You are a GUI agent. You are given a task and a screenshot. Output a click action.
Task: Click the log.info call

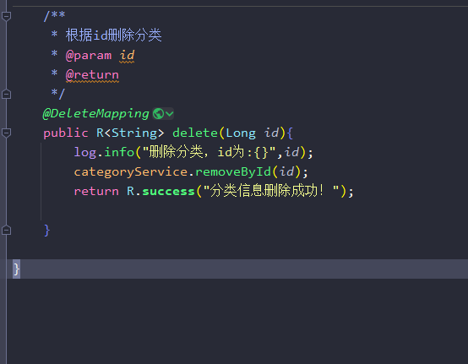click(104, 153)
